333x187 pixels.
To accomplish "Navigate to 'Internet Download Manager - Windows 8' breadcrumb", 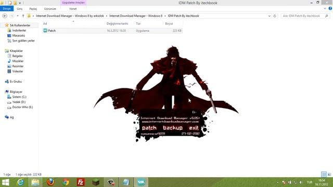I will coord(136,16).
